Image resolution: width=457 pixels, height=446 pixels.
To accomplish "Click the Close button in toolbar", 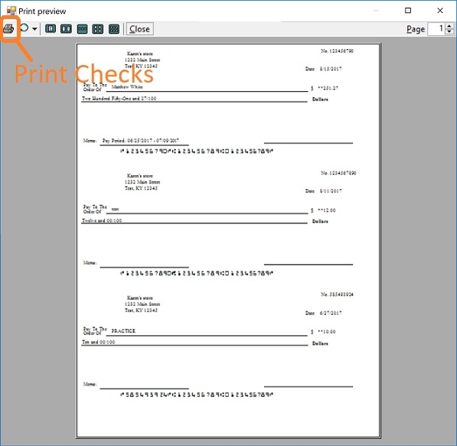I will tap(139, 29).
